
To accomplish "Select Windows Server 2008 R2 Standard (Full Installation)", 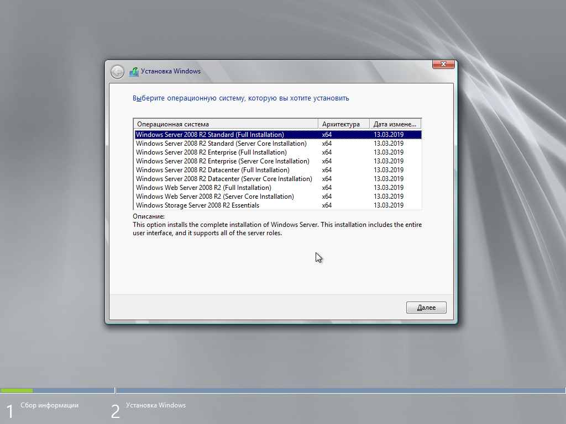I will pos(278,135).
